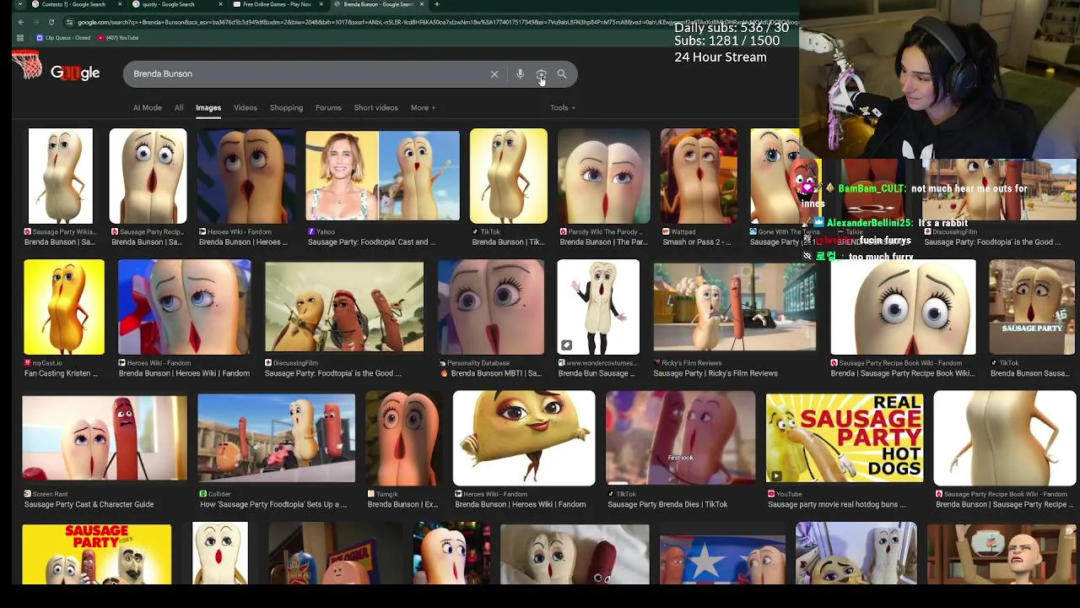This screenshot has height=608, width=1080.
Task: Select the Short videos search tab
Action: (375, 108)
